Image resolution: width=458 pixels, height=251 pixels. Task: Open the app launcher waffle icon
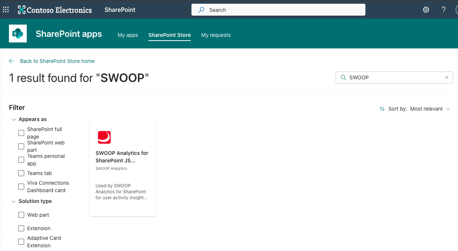point(6,10)
